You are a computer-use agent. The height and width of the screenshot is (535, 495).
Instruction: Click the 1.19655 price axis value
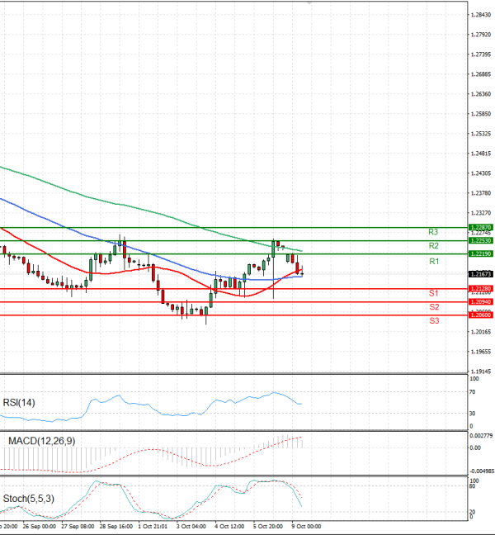click(481, 352)
